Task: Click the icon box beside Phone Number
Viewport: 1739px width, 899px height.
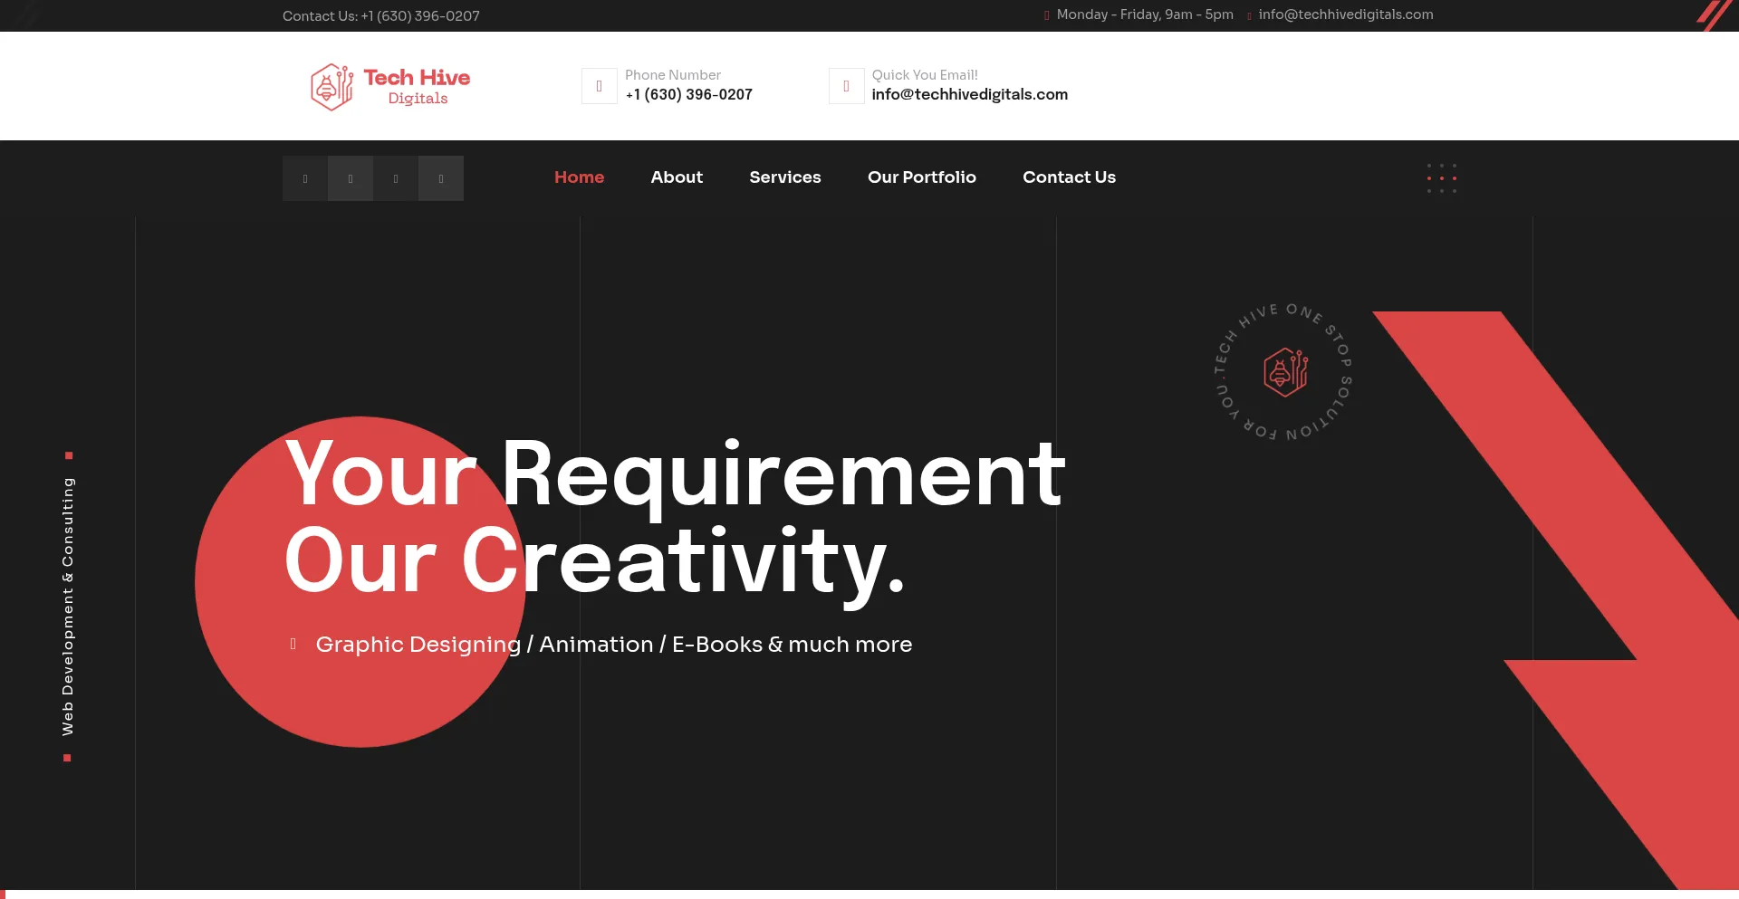Action: pyautogui.click(x=599, y=86)
